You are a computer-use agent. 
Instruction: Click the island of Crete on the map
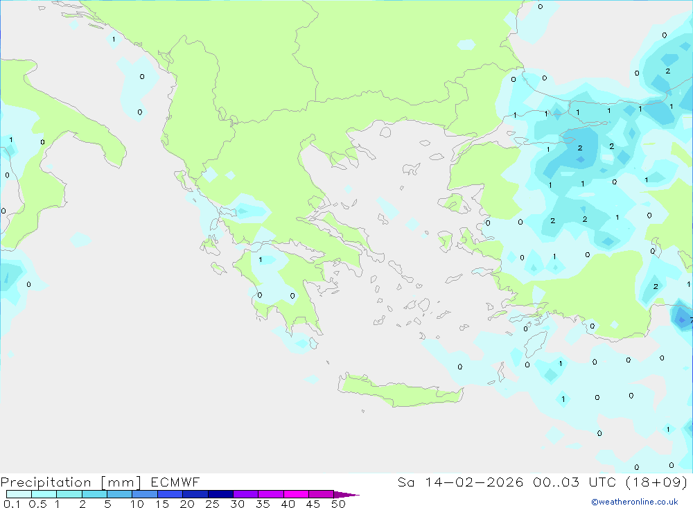(400, 392)
